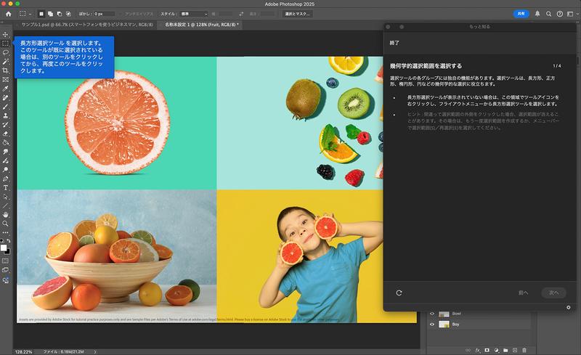The height and width of the screenshot is (355, 581).
Task: Select the Rectangular Marquee tool in the toolbar
Action: coord(6,44)
